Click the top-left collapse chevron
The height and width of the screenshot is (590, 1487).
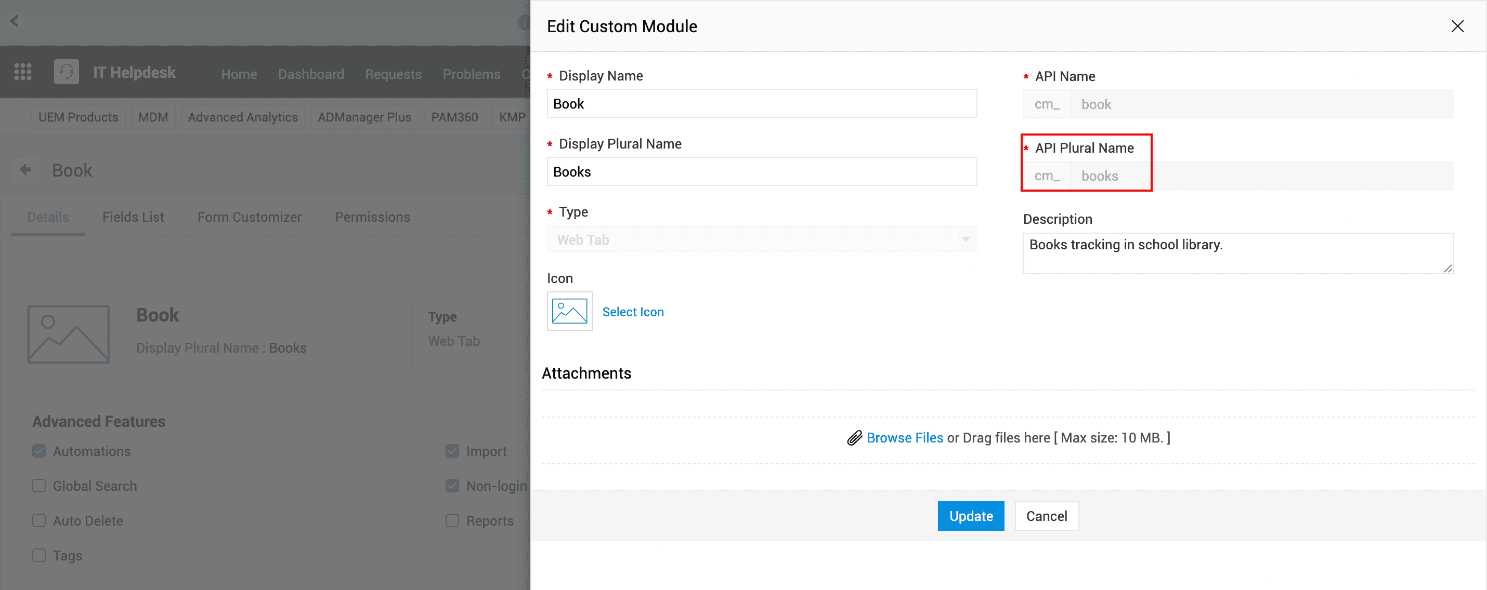coord(15,21)
